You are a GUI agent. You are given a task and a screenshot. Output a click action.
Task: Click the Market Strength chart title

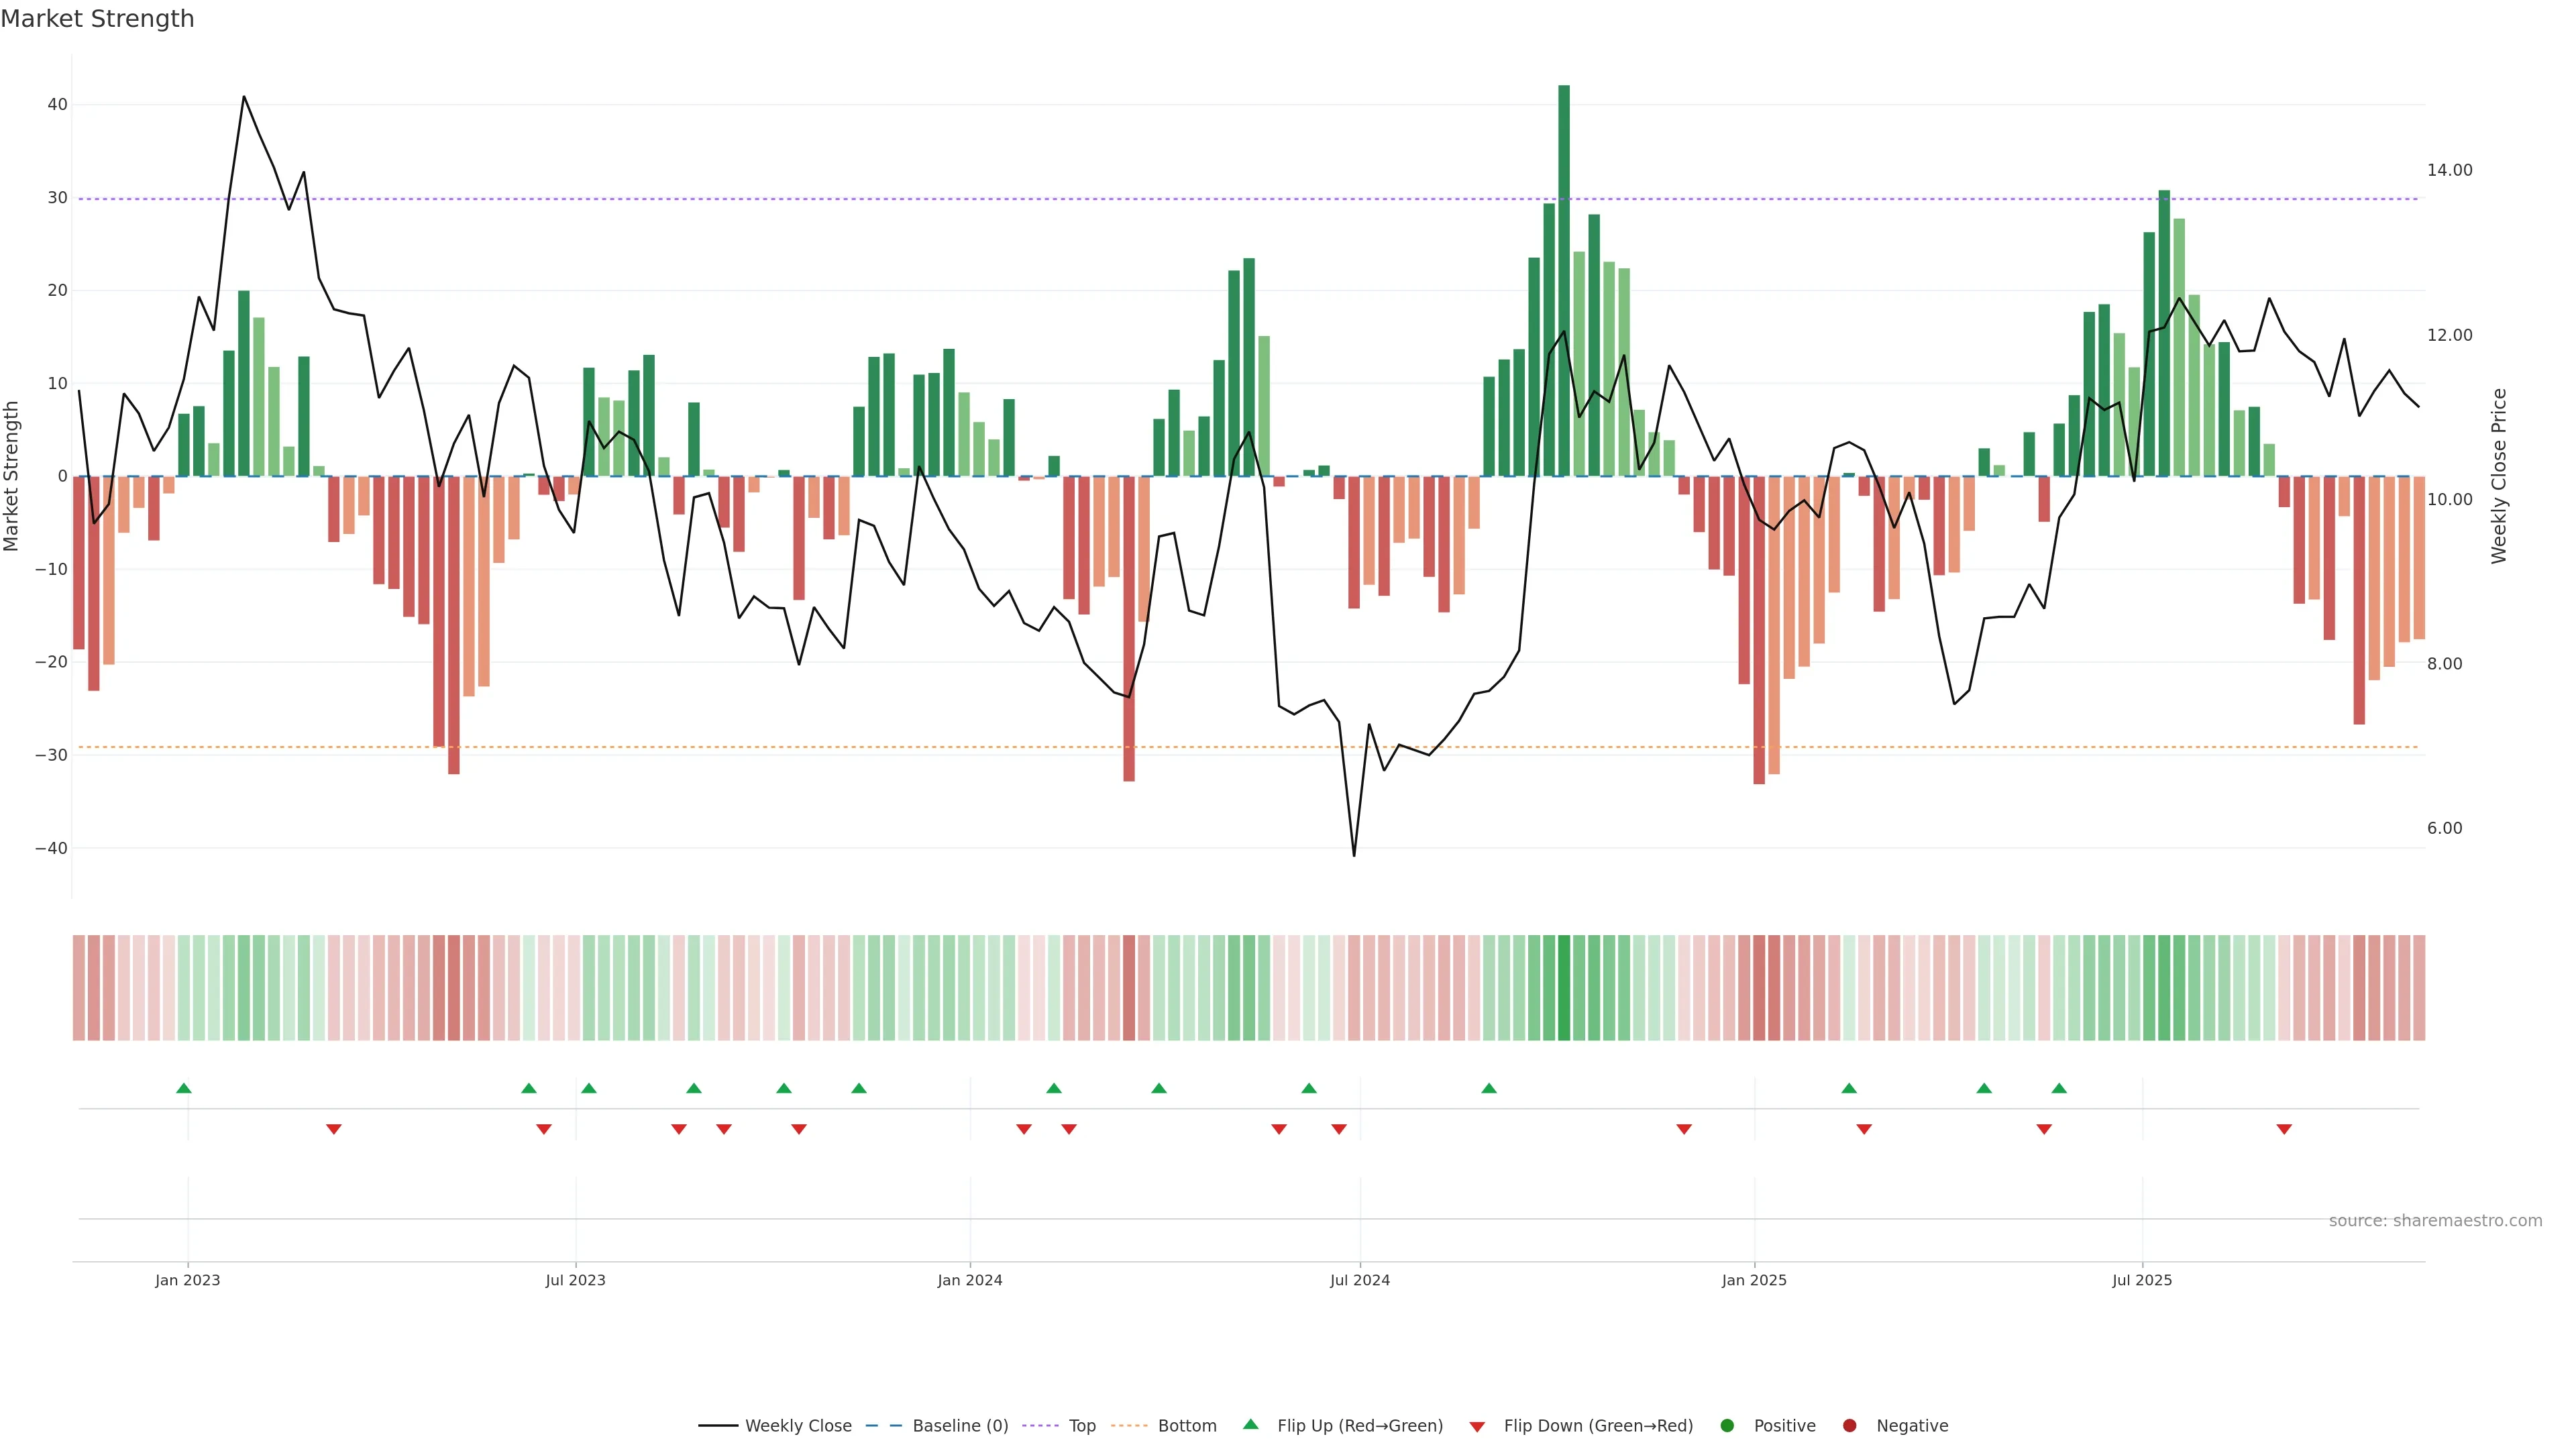coord(97,19)
